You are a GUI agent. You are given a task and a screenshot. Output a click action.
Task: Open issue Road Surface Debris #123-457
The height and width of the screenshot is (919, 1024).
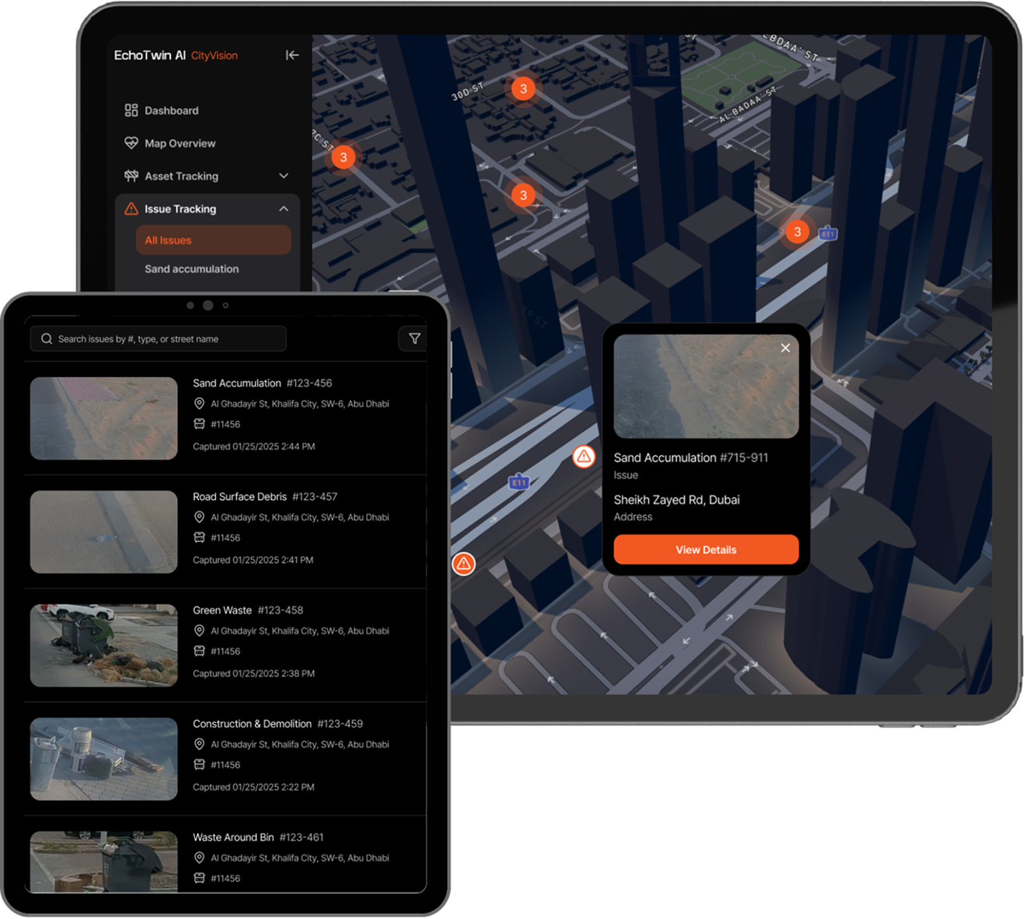pos(264,496)
